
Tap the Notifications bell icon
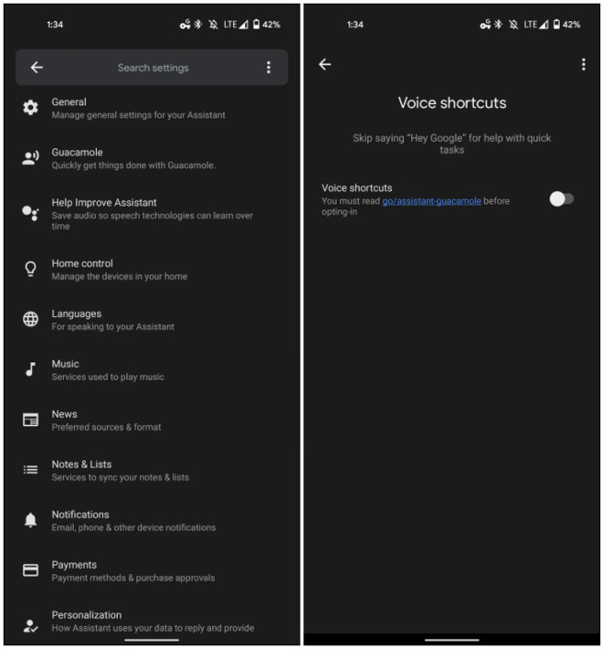click(30, 520)
